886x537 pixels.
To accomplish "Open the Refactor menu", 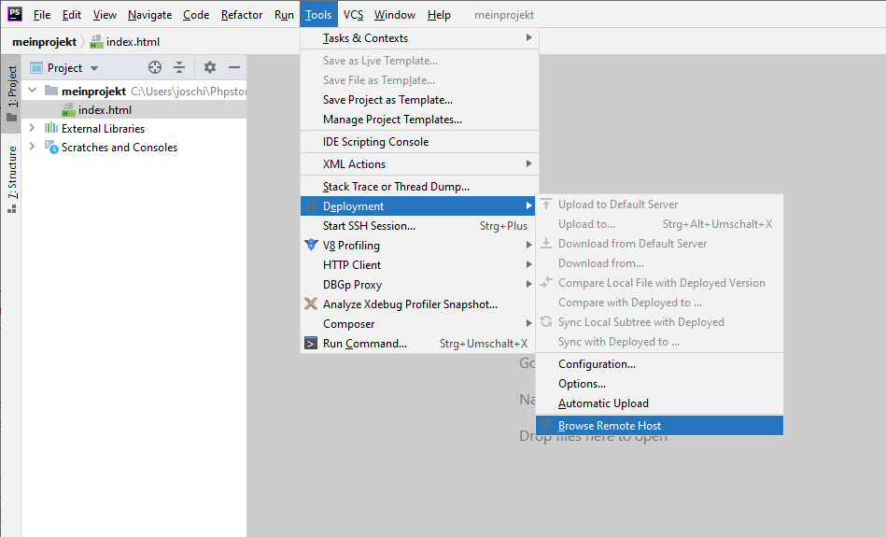I will [x=242, y=15].
